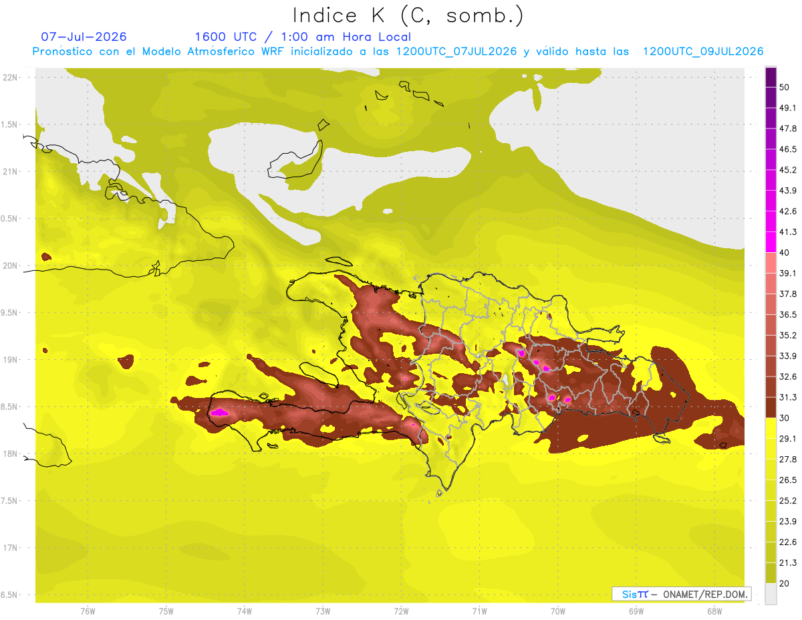The image size is (802, 620).
Task: Click legend value '46.5'
Action: (788, 149)
